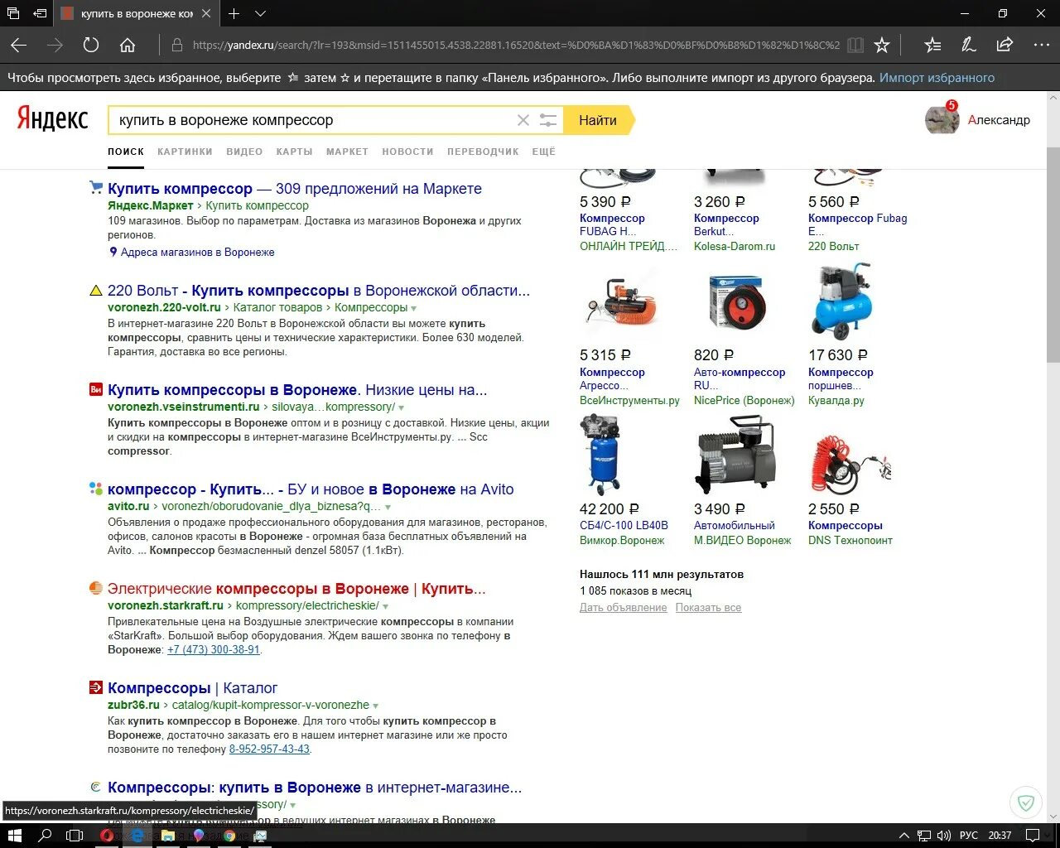1060x848 pixels.
Task: Select the ПОИСК tab
Action: pyautogui.click(x=126, y=152)
